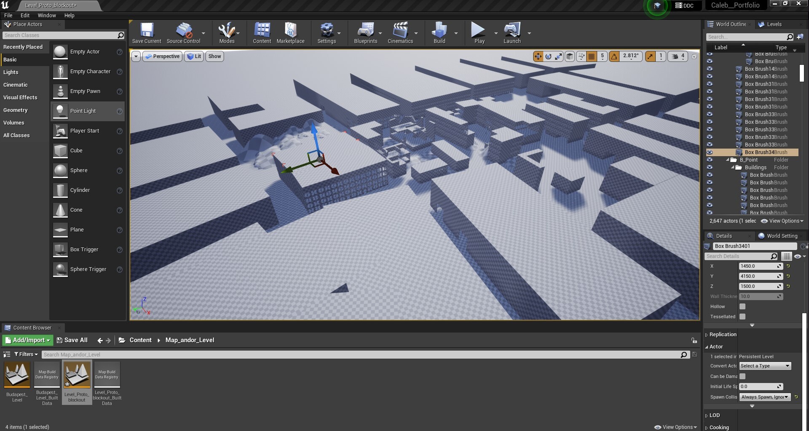Open the Select a Type conversion dropdown

tap(765, 366)
